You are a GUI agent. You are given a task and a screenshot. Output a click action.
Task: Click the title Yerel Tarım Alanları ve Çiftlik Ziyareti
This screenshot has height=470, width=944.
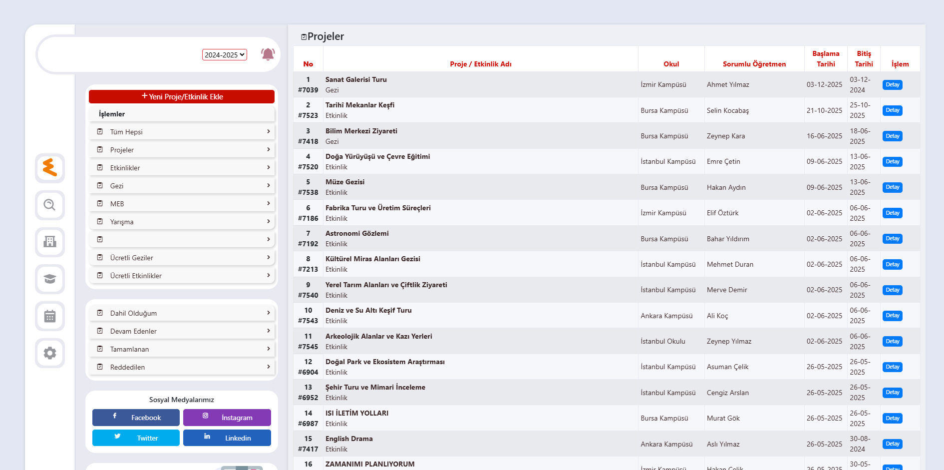386,285
